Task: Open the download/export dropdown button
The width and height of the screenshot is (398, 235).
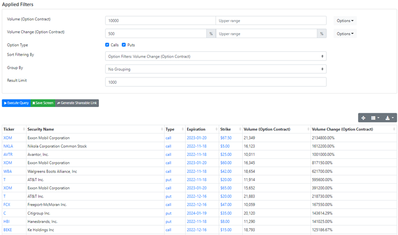Action: point(389,118)
